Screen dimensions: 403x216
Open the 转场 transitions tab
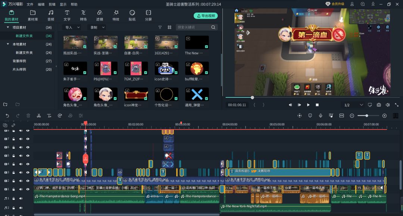click(83, 15)
